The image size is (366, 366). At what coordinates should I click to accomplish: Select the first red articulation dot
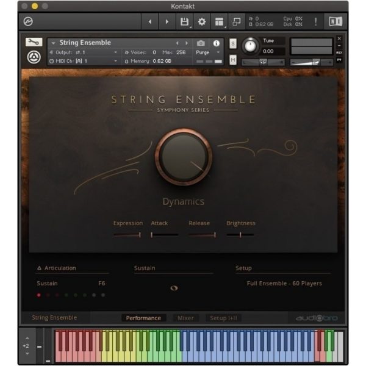point(39,295)
